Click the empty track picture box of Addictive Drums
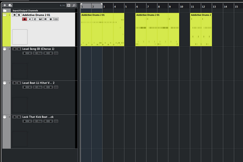This screenshot has width=243, height=162. click(20, 37)
